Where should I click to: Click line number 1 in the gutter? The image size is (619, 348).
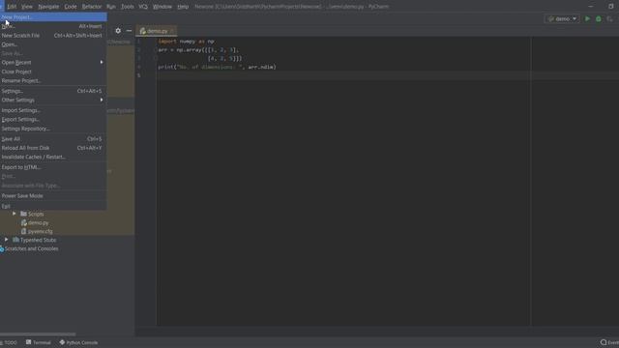click(139, 42)
